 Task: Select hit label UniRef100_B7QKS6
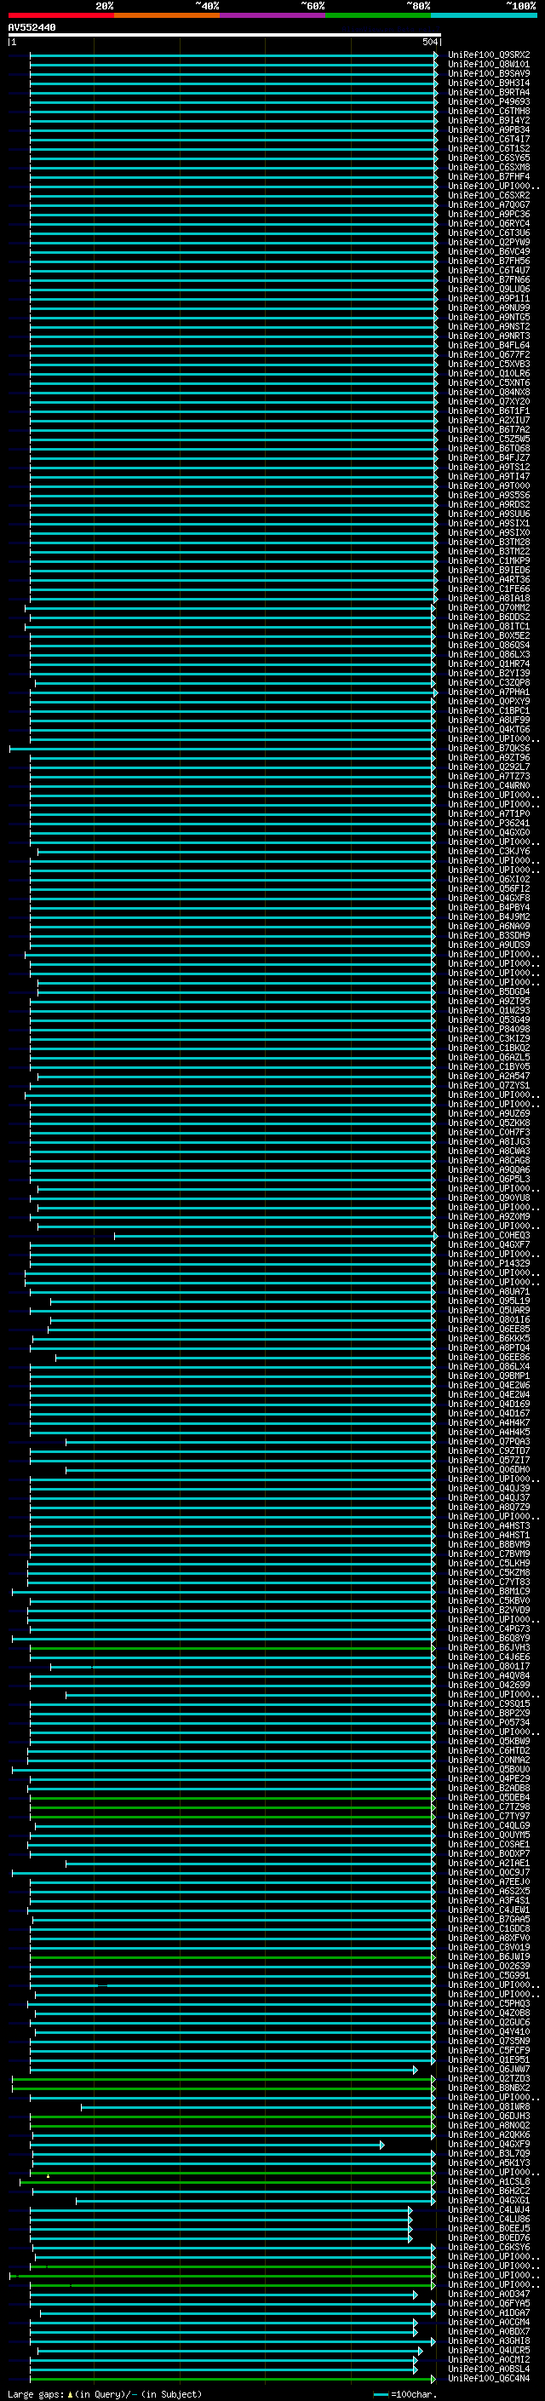488,749
